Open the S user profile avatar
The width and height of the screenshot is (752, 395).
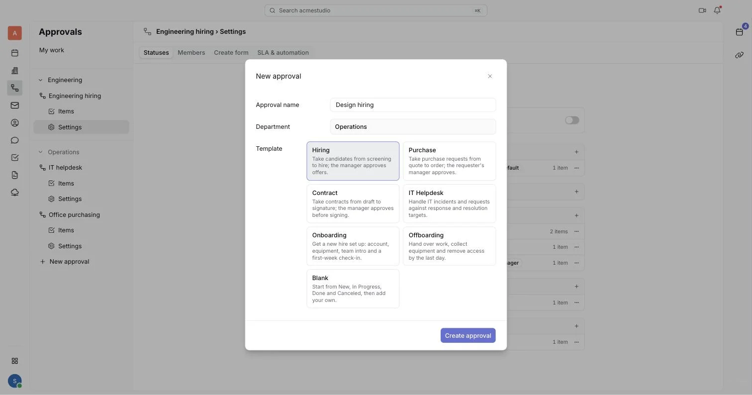(15, 381)
